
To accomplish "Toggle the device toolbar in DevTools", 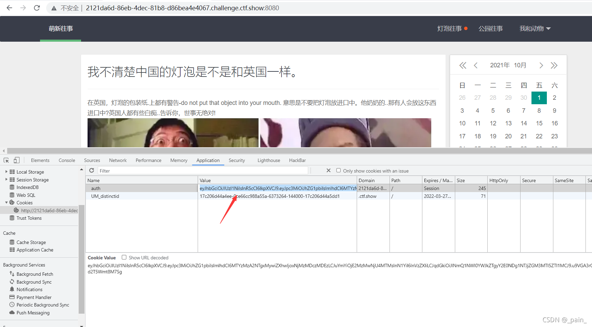I will coord(16,160).
